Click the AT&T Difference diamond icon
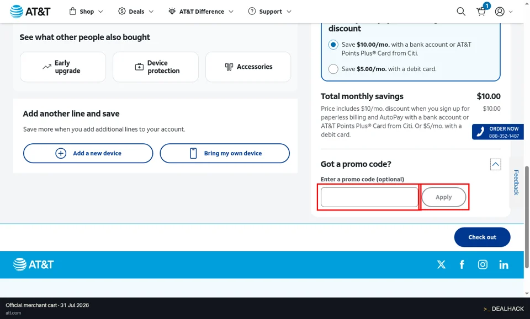 172,12
